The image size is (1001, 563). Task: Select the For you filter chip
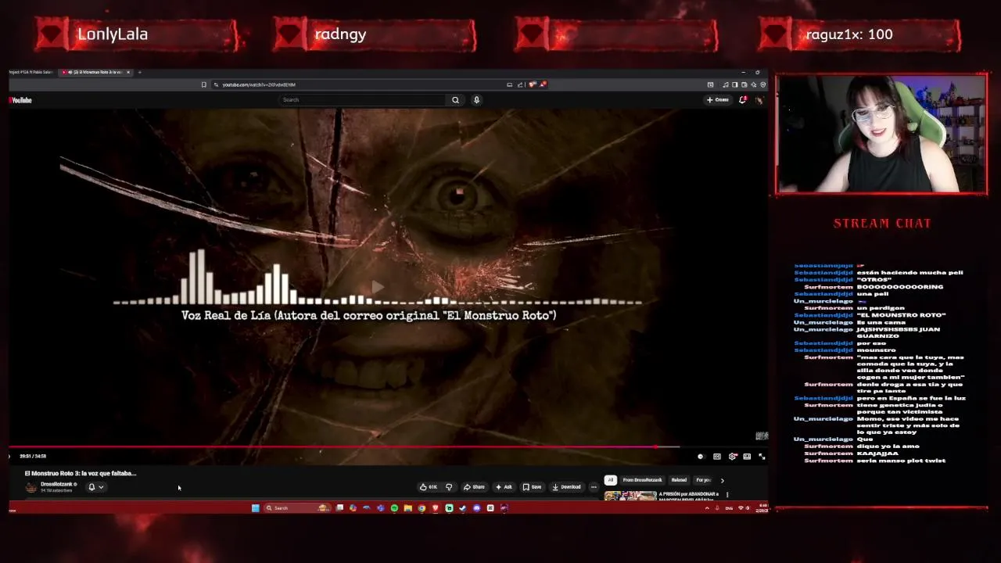tap(703, 480)
